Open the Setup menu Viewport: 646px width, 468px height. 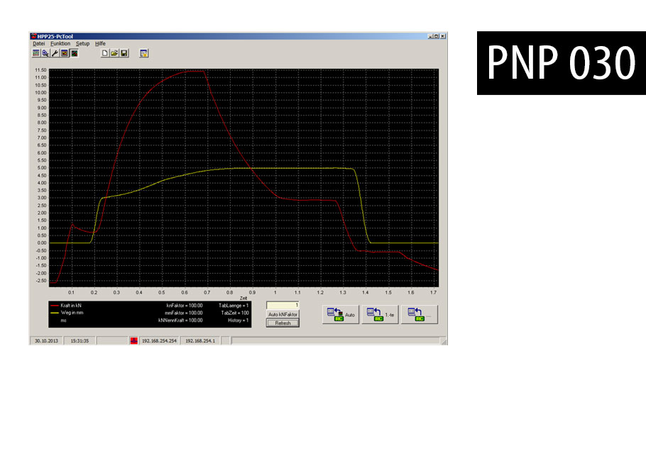point(82,43)
